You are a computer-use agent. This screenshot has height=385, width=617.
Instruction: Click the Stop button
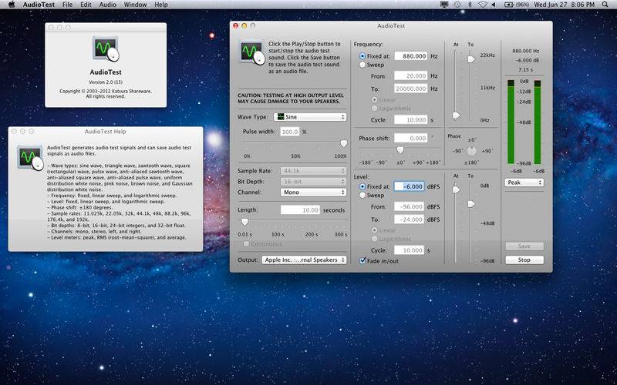[x=524, y=259]
